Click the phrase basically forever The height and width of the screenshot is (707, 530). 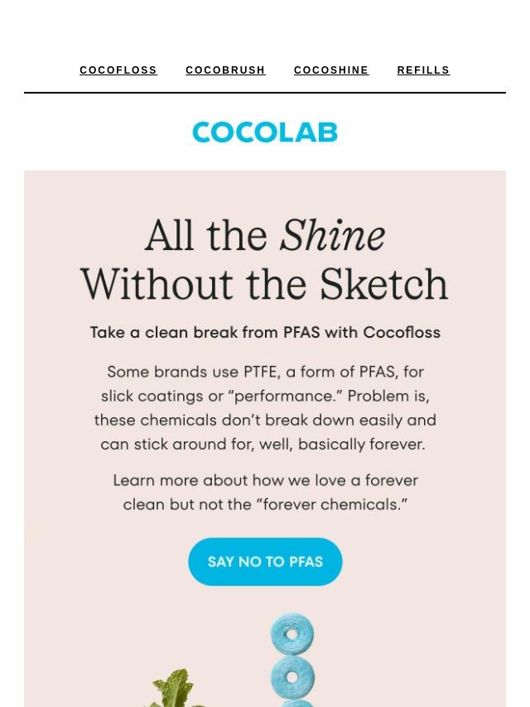[362, 445]
